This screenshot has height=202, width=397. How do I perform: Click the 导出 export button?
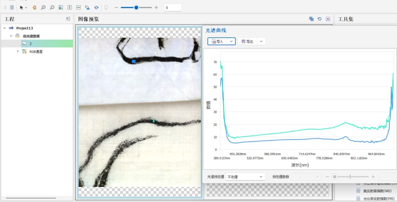pyautogui.click(x=247, y=41)
